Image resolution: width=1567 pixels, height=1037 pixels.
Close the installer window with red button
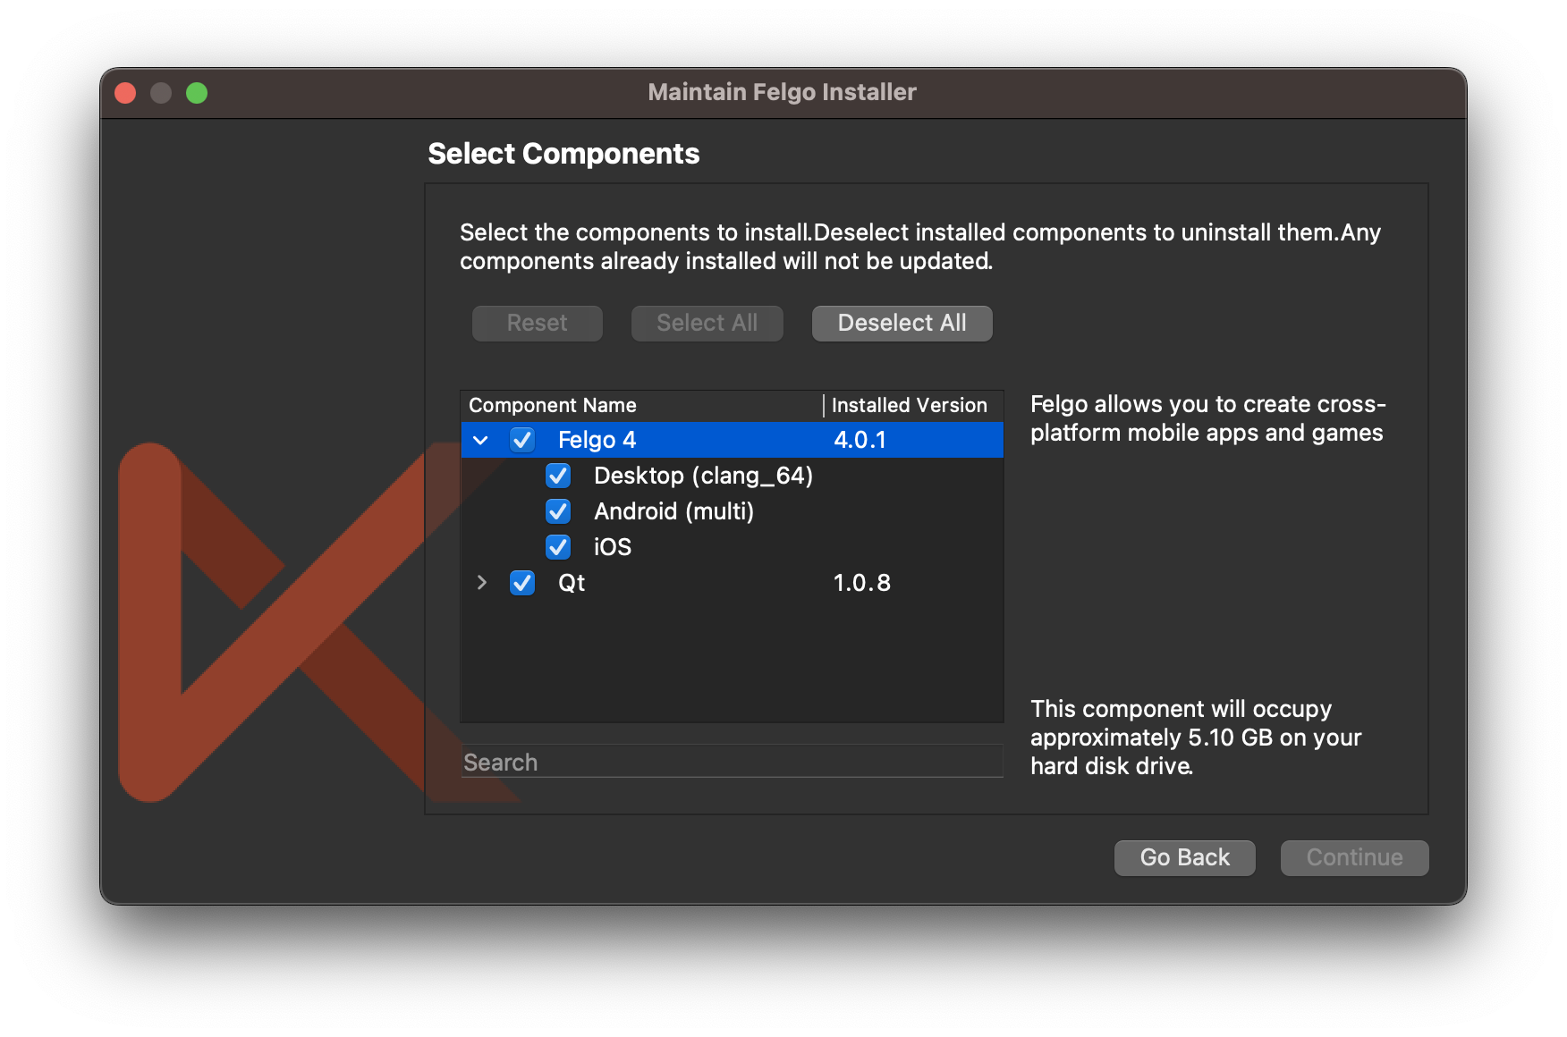(125, 93)
